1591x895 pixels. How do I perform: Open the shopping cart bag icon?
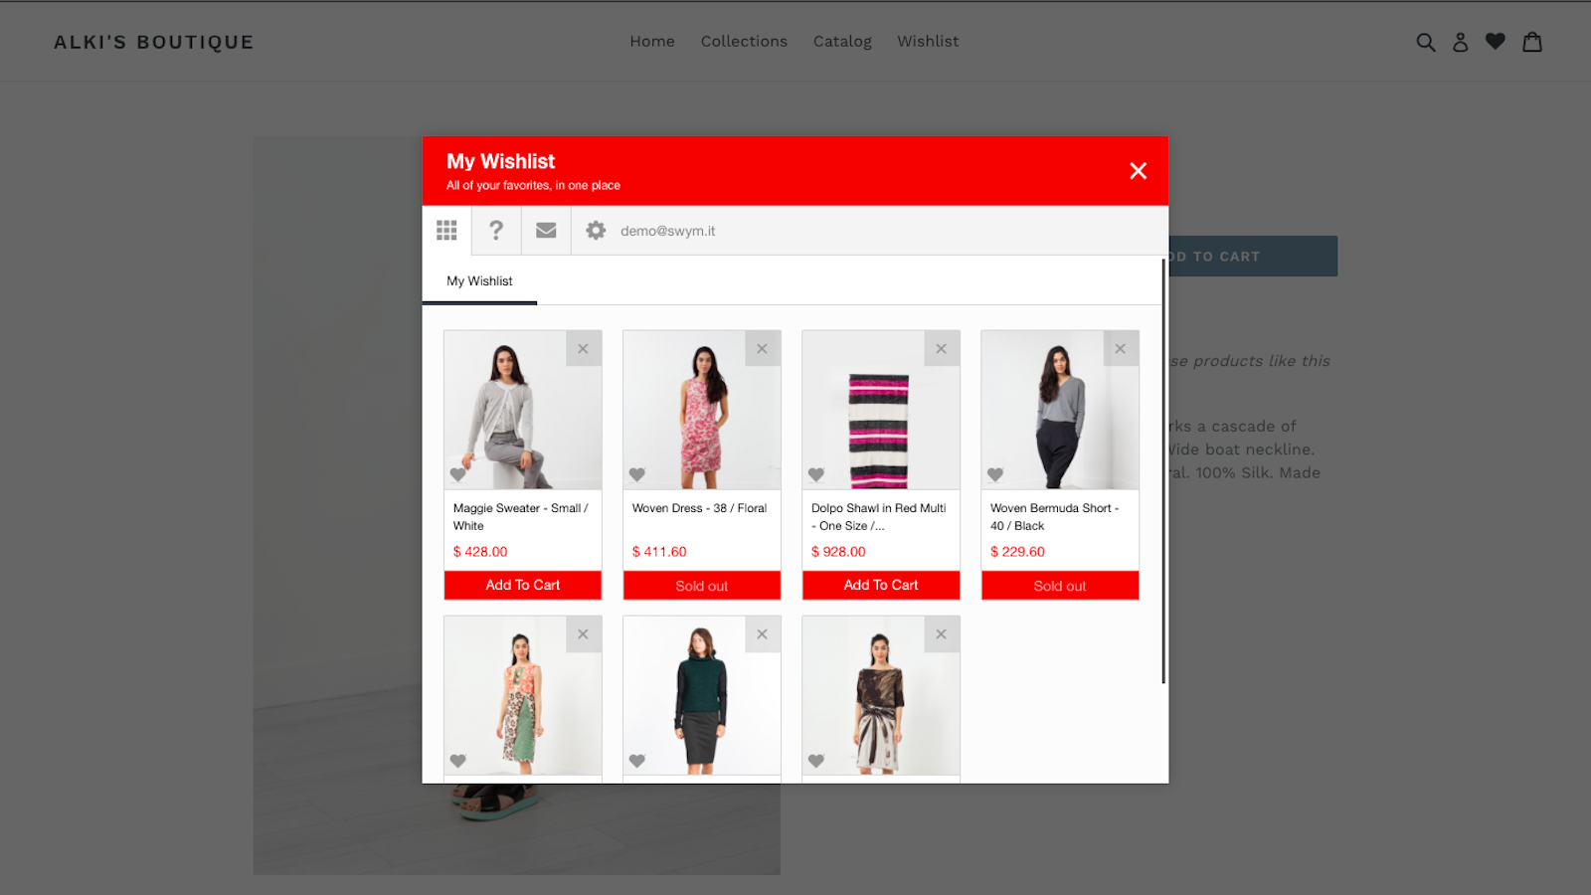1532,42
